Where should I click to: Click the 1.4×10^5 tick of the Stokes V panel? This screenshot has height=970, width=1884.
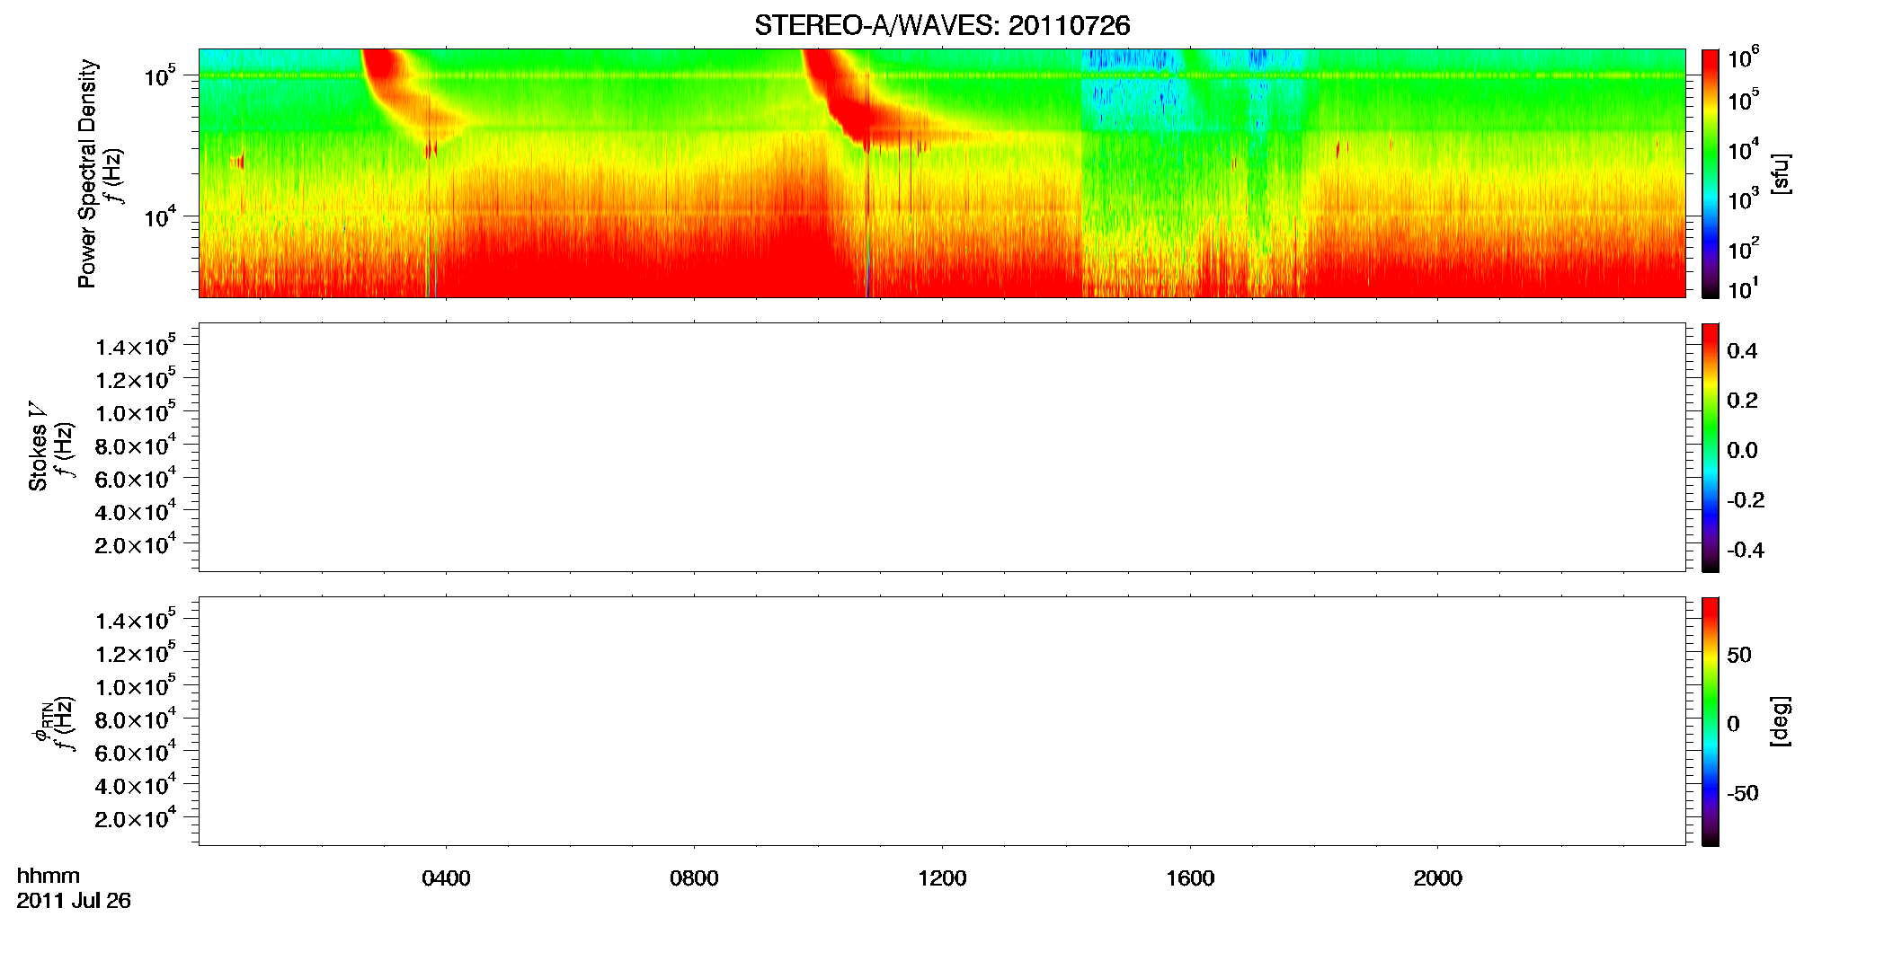[x=135, y=347]
